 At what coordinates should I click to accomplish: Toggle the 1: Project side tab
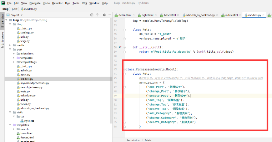2,21
